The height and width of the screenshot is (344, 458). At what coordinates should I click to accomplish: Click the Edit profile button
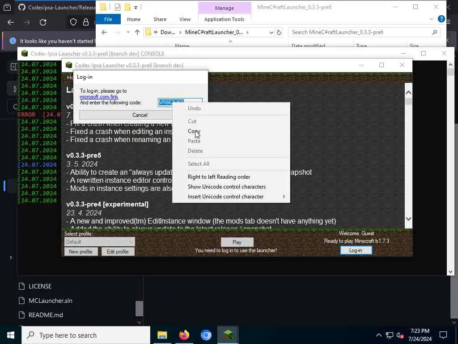coord(118,252)
